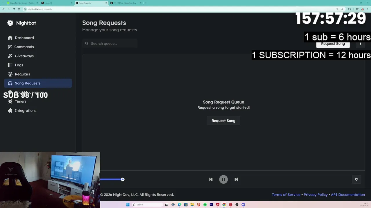Open the three-dot options menu beside Request Song
The width and height of the screenshot is (371, 208).
360,44
